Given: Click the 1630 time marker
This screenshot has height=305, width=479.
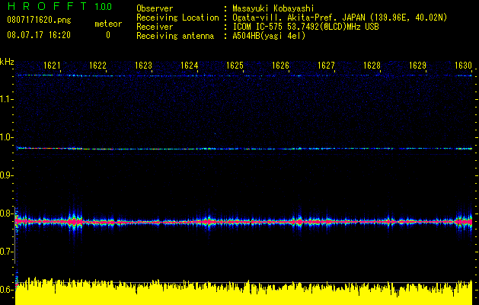Looking at the screenshot, I should point(463,66).
